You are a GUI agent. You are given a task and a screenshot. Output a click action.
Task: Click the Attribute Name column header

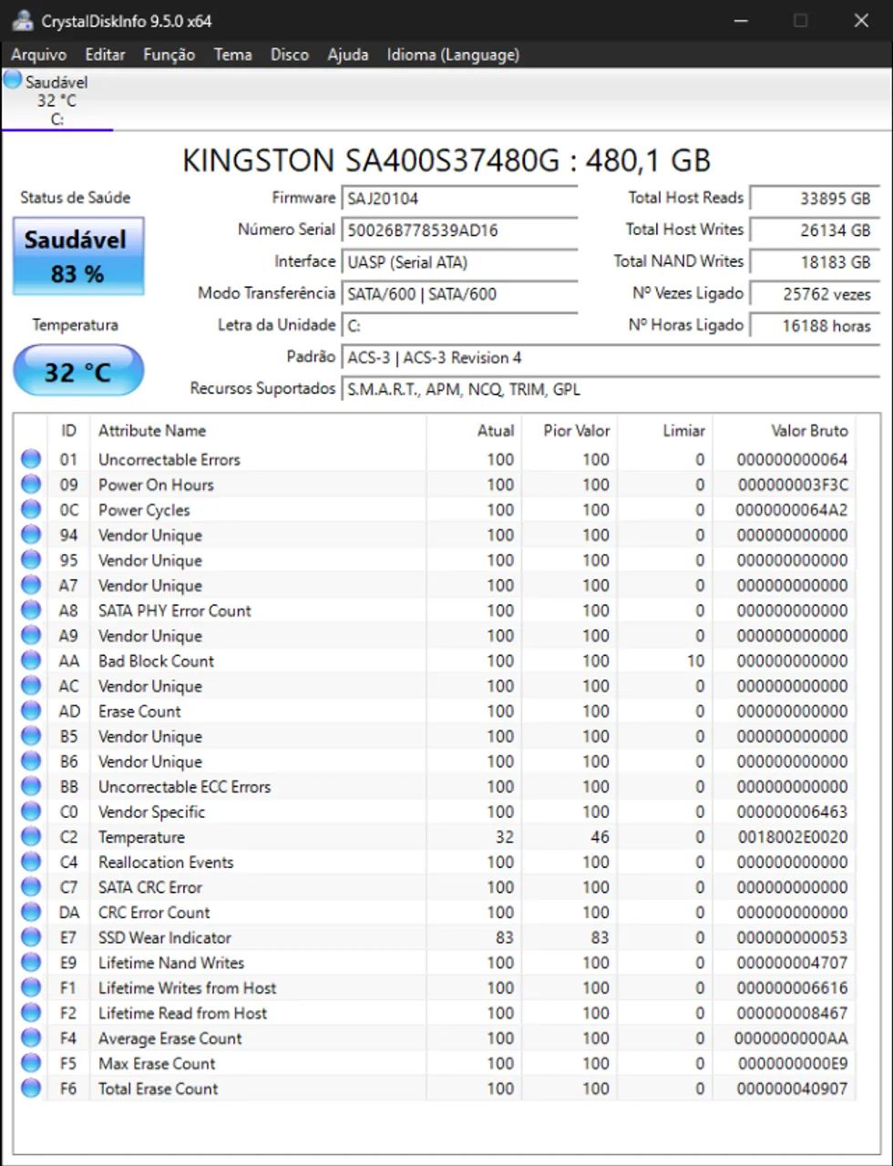point(258,431)
